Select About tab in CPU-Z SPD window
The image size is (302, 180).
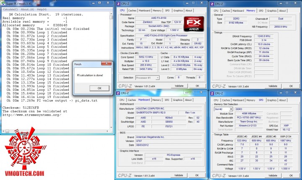[x=282, y=100]
